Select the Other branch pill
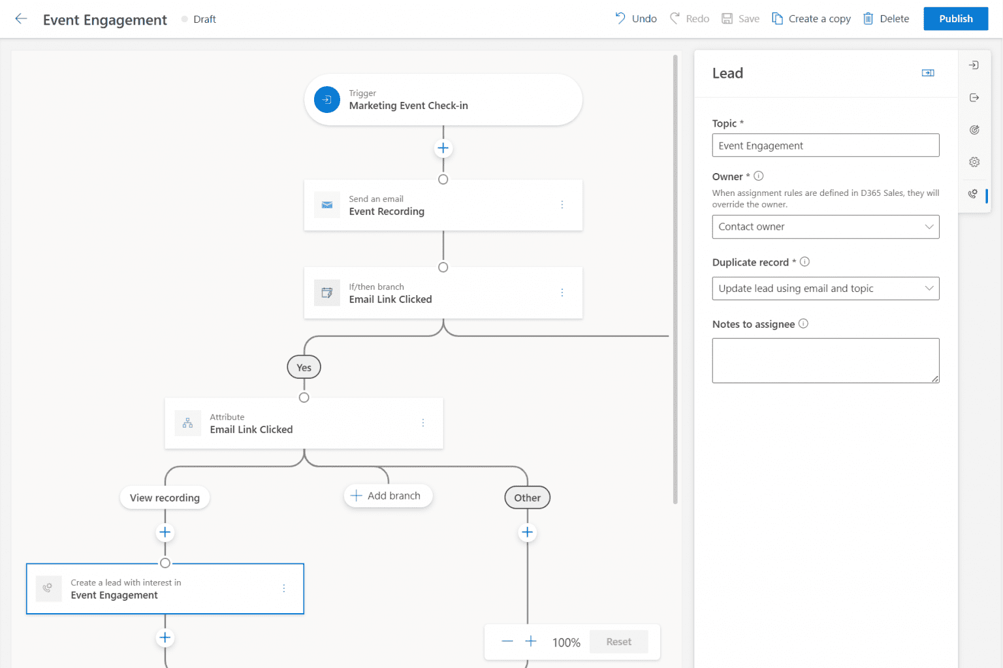Screen dimensions: 1003x668 (527, 497)
